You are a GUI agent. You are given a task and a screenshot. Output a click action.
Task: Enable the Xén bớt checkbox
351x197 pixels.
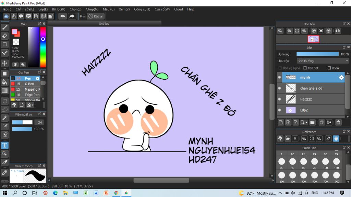305,68
